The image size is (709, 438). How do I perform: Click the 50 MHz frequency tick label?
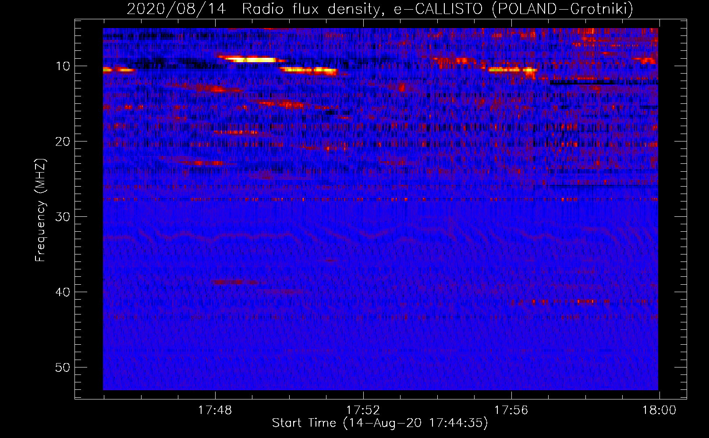63,367
